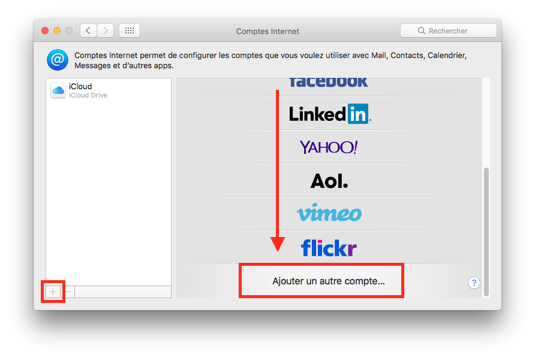Click the minus button to remove account
535x358 pixels.
[68, 292]
